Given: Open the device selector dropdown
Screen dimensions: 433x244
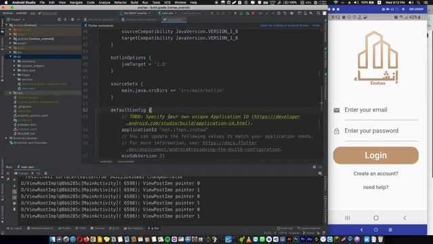Looking at the screenshot, I should pyautogui.click(x=135, y=14).
